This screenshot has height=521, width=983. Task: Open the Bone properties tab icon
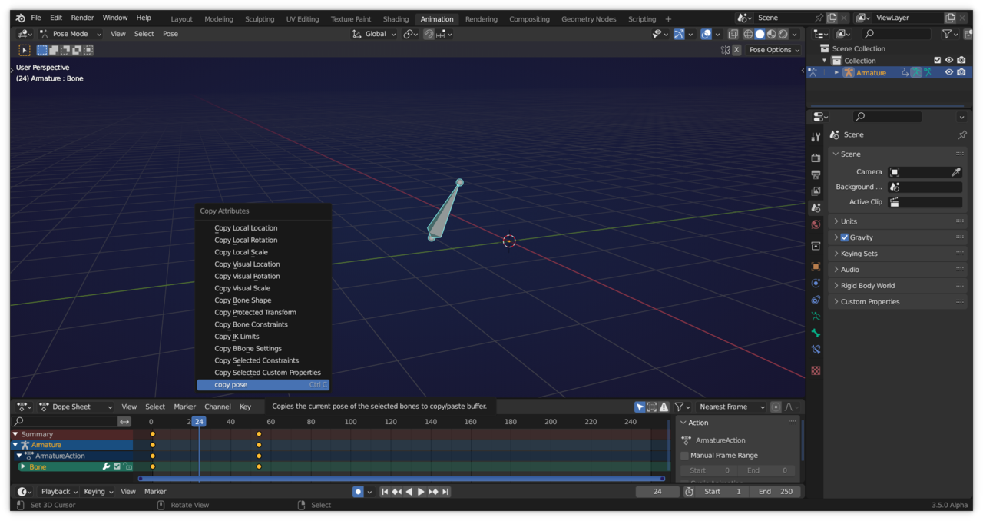pyautogui.click(x=816, y=334)
